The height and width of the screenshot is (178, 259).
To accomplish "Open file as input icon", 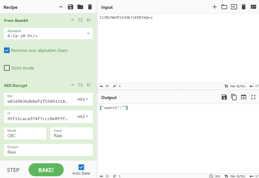I will [x=234, y=7].
